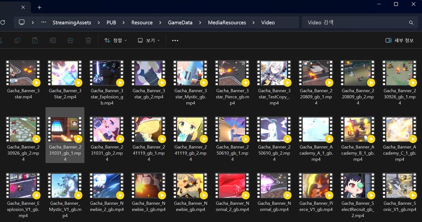422x222 pixels.
Task: Click the share icon in the toolbar
Action: tap(70, 40)
